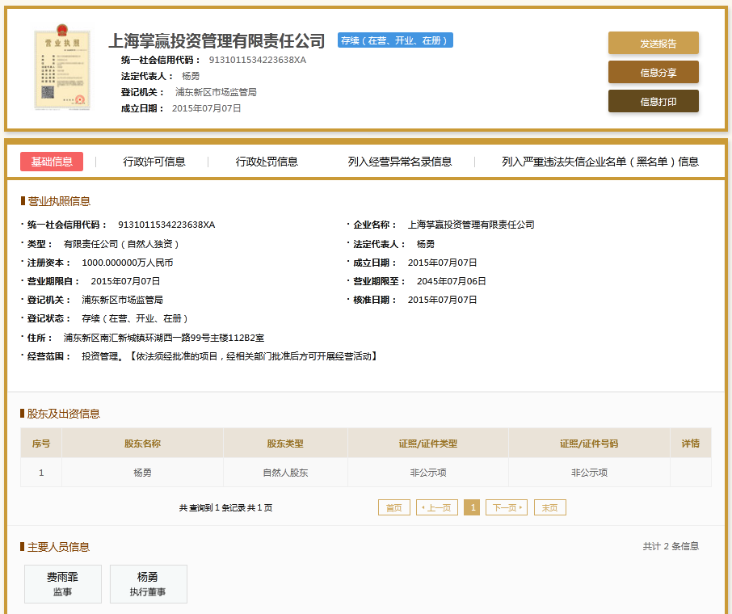Select the 基础信息 tab

pos(52,162)
